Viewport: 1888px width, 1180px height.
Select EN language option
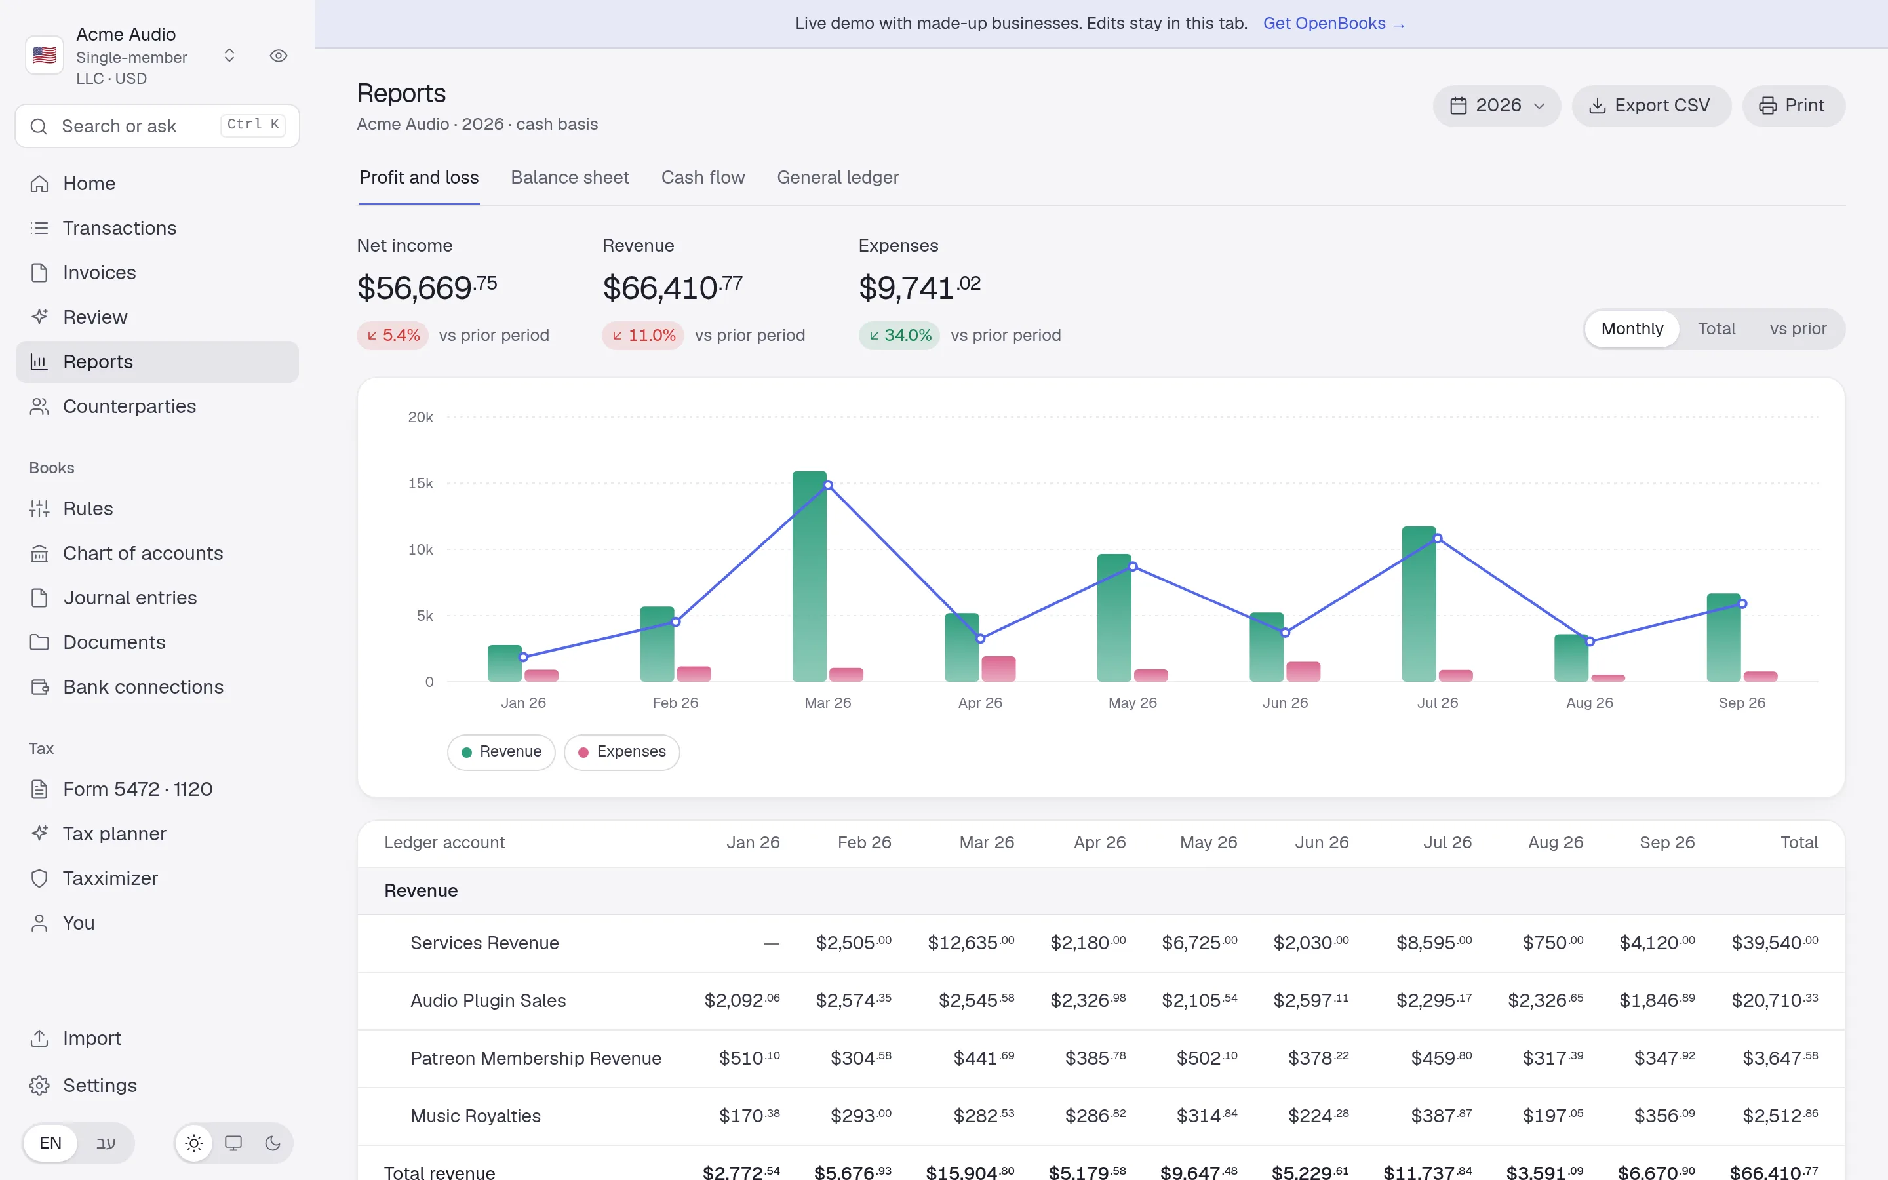(50, 1143)
